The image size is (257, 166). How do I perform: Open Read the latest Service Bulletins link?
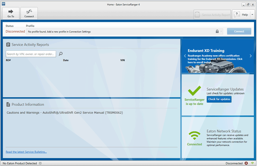click(26, 152)
